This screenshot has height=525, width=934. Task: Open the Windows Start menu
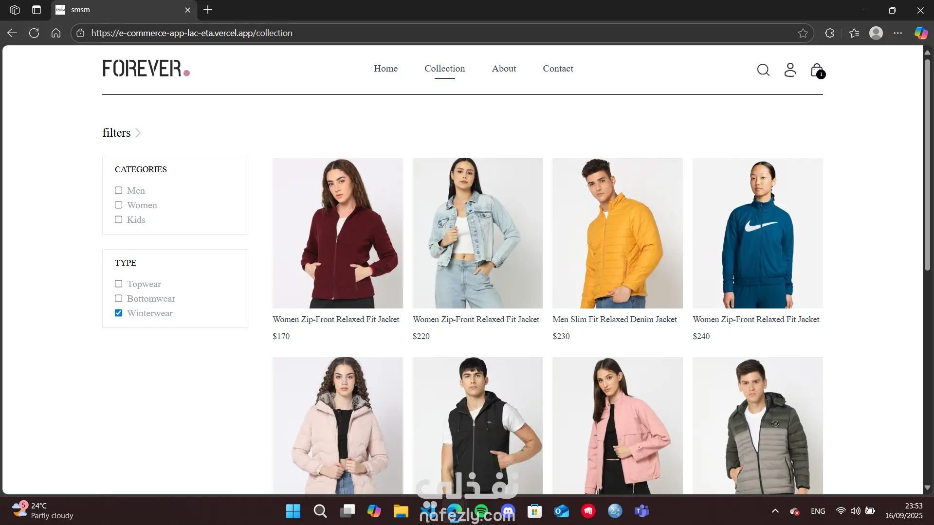[x=293, y=511]
